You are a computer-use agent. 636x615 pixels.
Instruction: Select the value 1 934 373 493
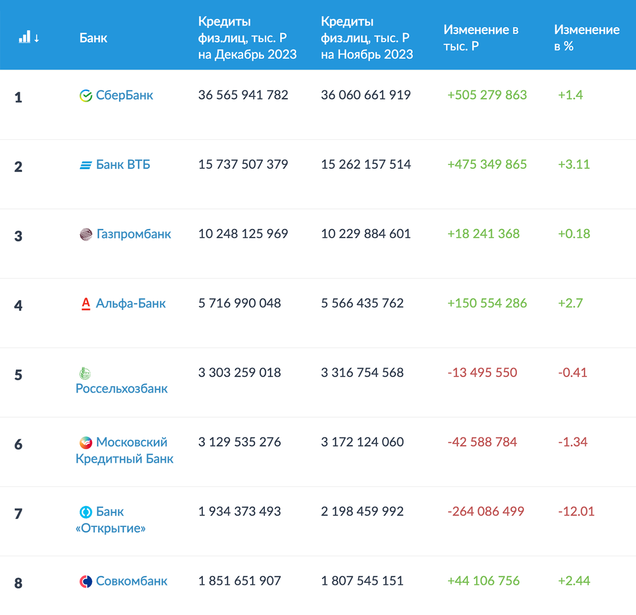coord(239,511)
